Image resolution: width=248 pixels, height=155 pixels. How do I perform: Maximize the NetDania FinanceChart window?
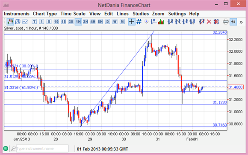pos(226,4)
